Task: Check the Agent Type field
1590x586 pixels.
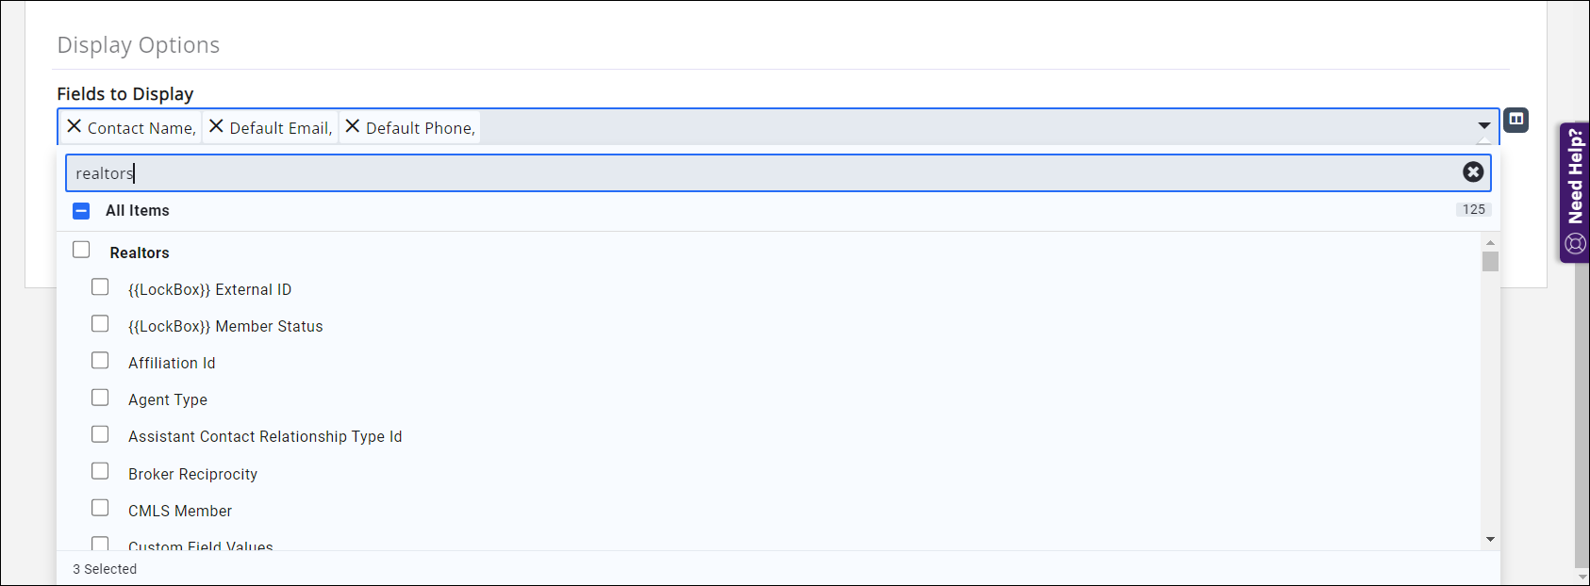Action: coord(100,397)
